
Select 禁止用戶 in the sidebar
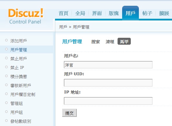click(x=18, y=59)
